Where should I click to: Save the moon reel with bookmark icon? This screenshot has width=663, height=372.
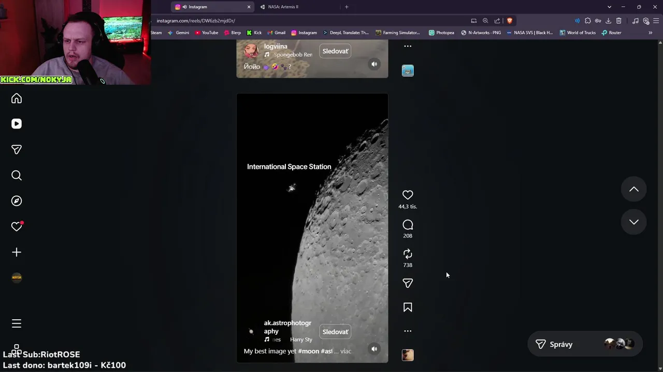pos(408,307)
